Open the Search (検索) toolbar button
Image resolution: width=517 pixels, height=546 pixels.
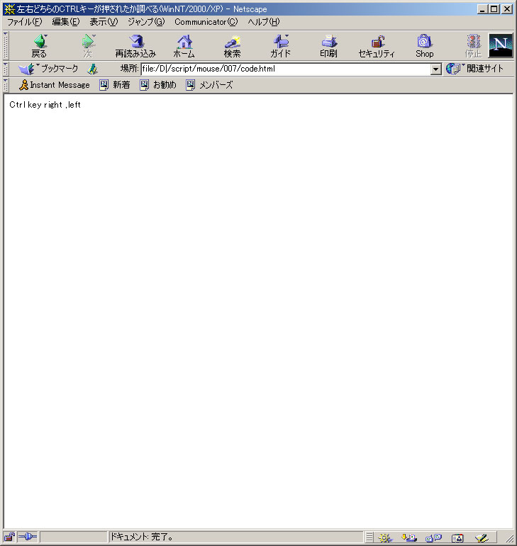click(x=232, y=46)
